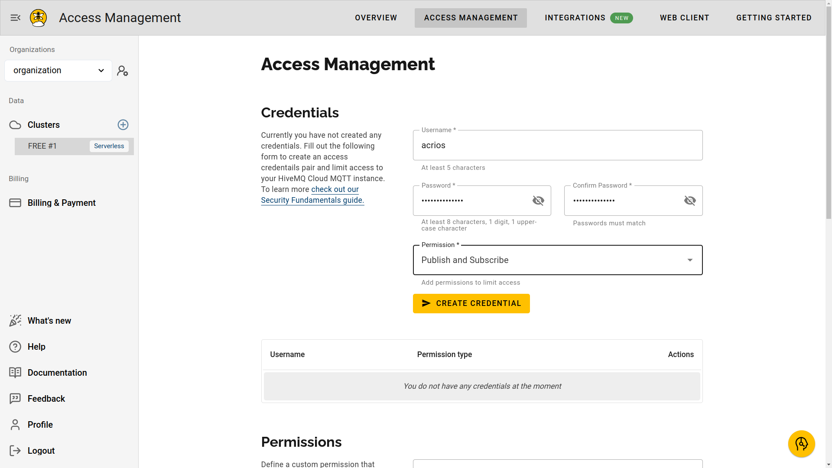Switch to the Overview tab
Screen dimensions: 832x468
(376, 18)
